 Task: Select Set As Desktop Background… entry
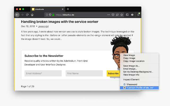[138, 72]
